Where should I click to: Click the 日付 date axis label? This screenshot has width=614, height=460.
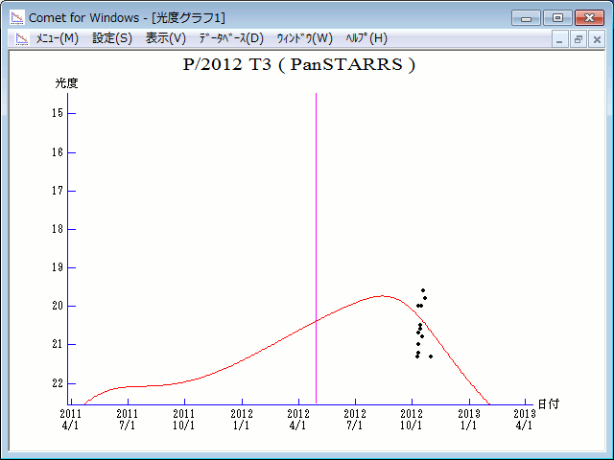point(548,404)
